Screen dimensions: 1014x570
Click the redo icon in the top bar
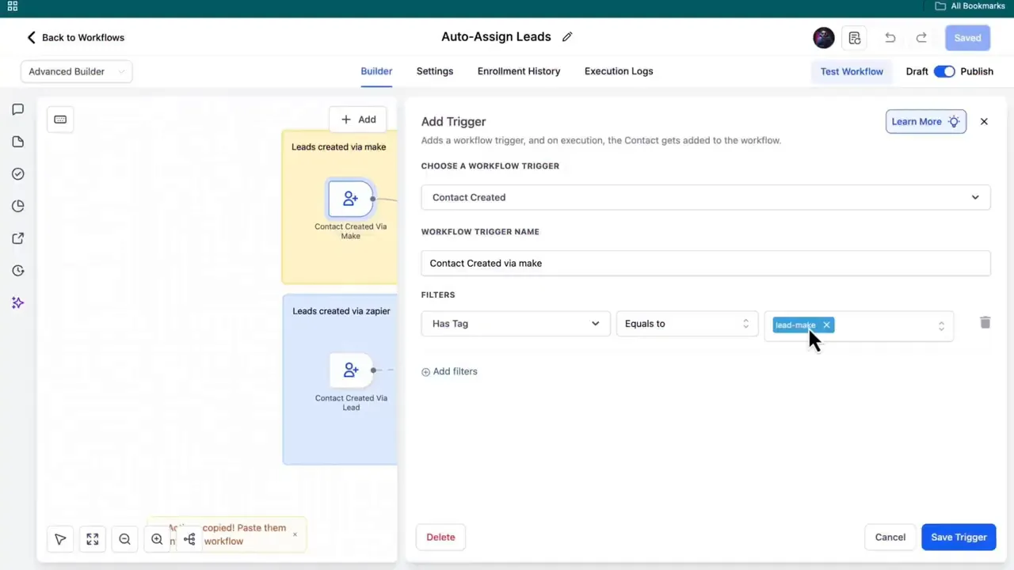[921, 37]
